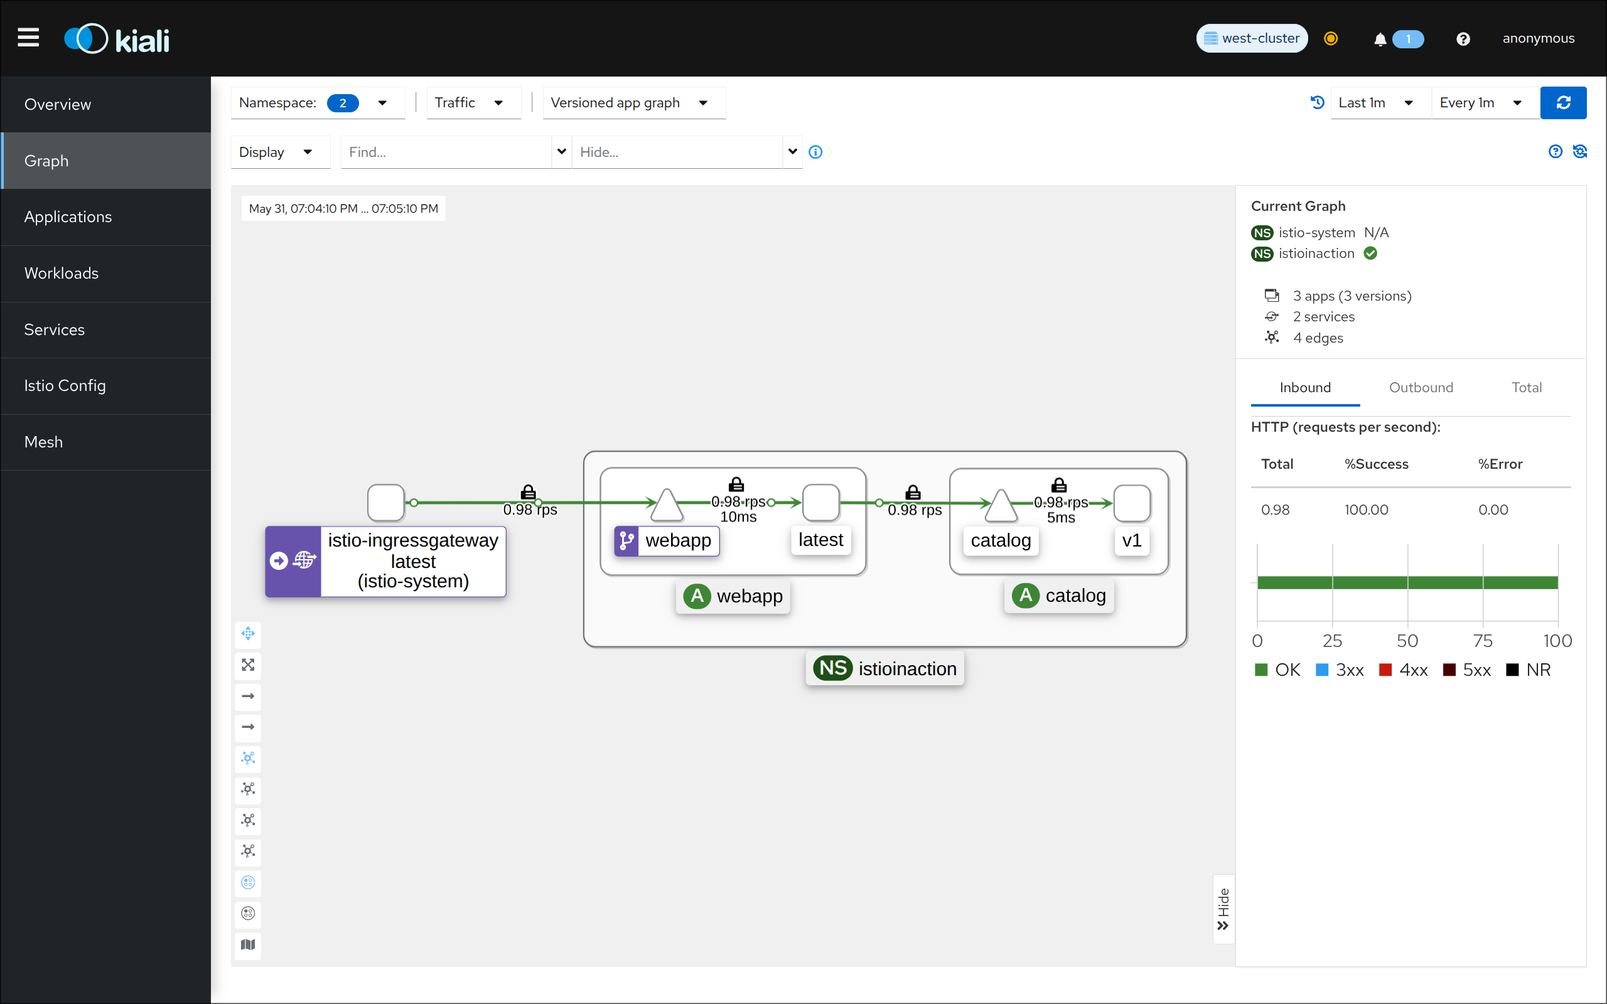Click the mTLS lock on ingressgateway edge
Image resolution: width=1607 pixels, height=1004 pixels.
[x=528, y=492]
